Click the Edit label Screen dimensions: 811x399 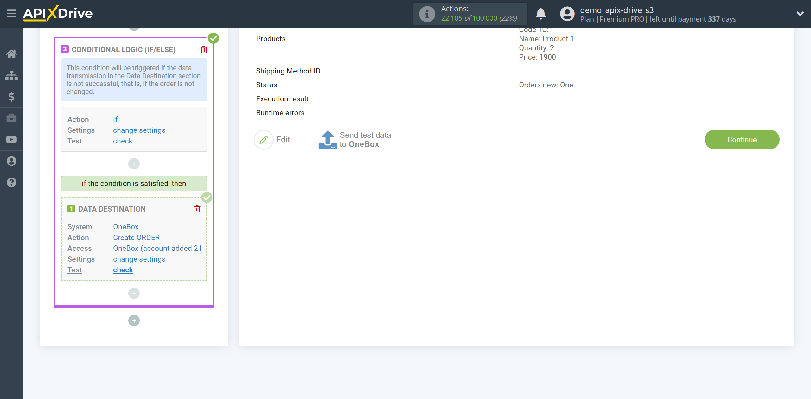tap(283, 140)
